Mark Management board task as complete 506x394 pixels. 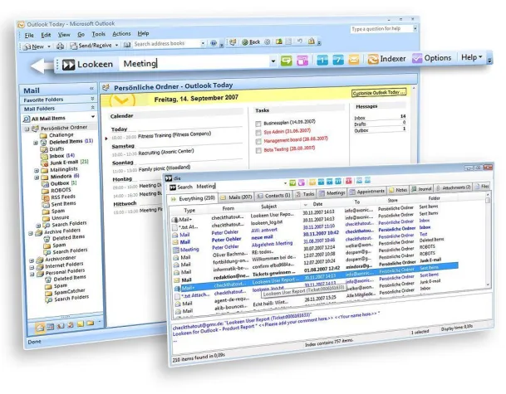259,140
